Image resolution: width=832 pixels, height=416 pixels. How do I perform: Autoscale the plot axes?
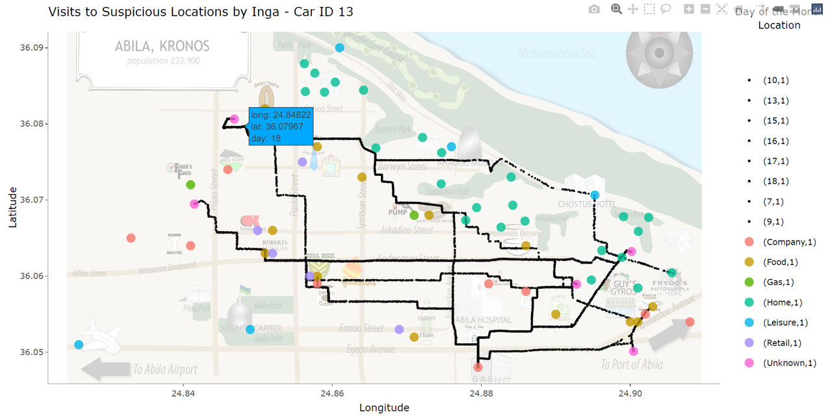click(721, 10)
